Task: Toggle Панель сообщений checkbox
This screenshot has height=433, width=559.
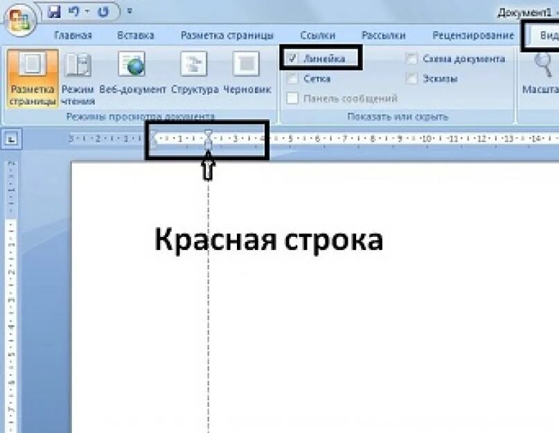Action: [x=292, y=98]
